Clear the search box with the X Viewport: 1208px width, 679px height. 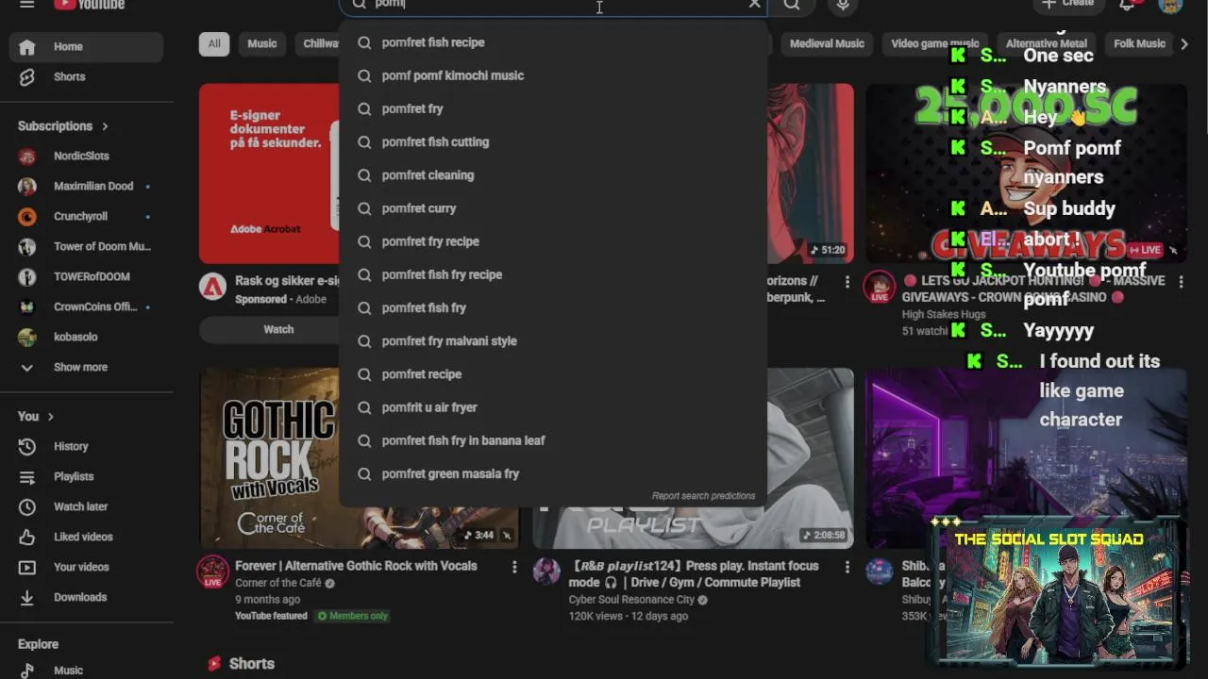click(754, 4)
